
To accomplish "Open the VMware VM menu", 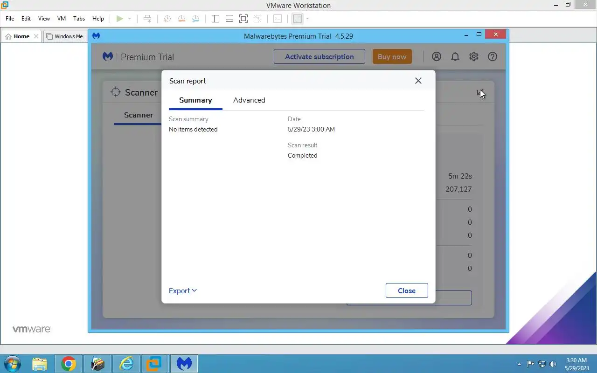I will click(x=62, y=19).
